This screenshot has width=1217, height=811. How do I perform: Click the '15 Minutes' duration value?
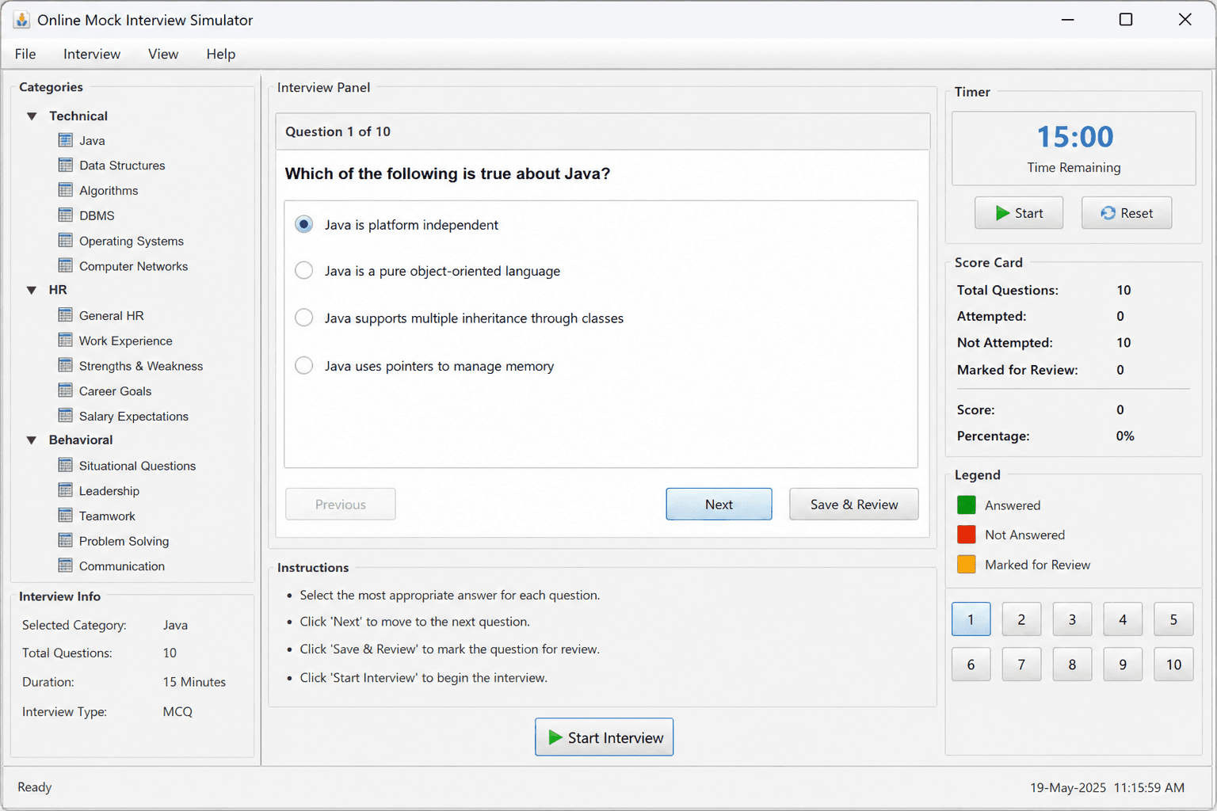point(194,682)
